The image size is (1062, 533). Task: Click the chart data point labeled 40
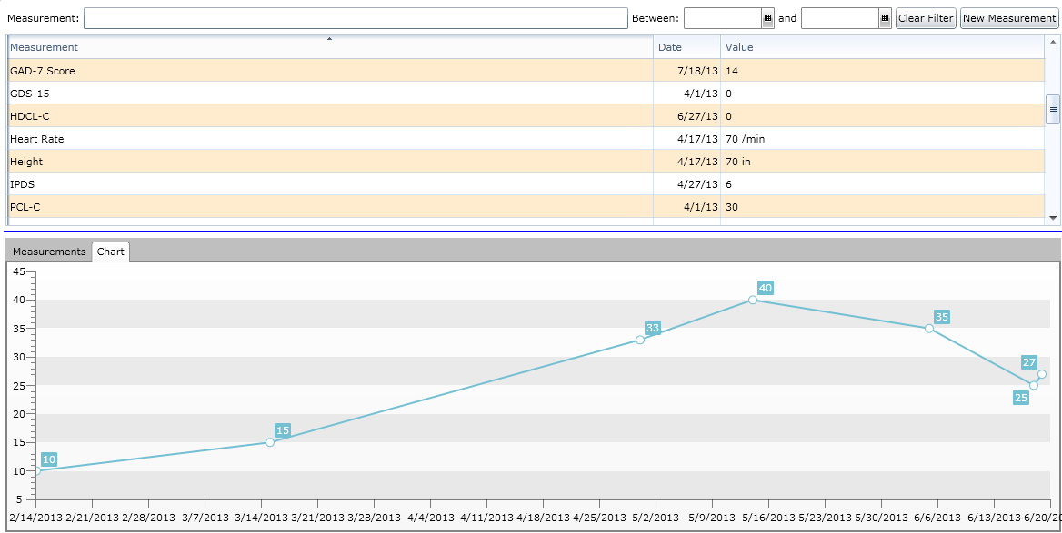pyautogui.click(x=753, y=300)
